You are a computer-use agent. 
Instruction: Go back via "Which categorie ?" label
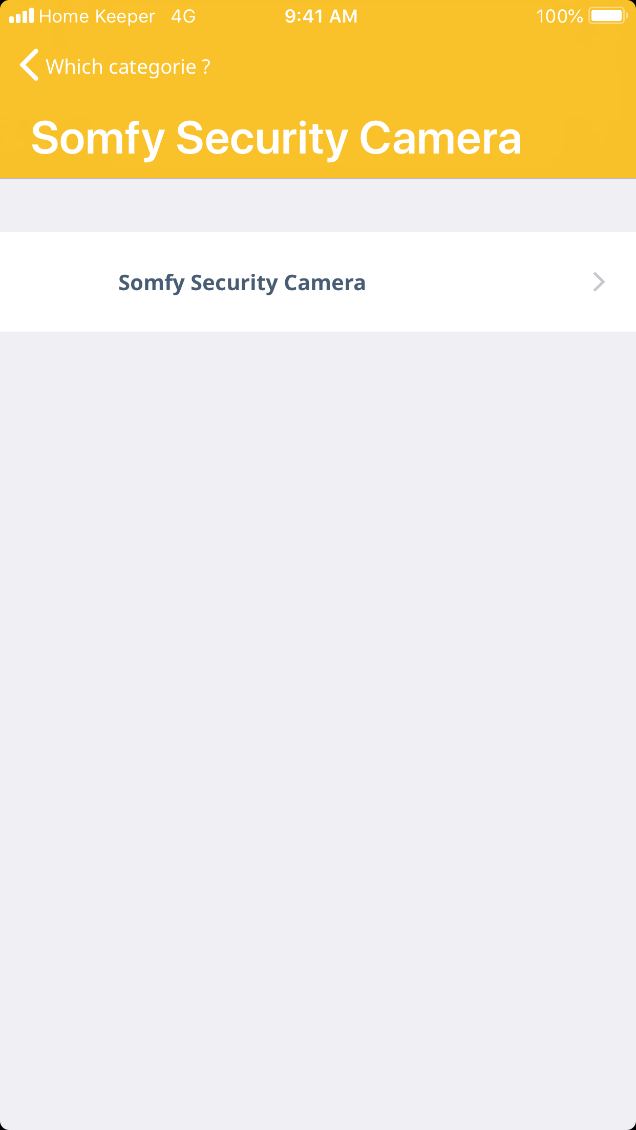pos(128,67)
